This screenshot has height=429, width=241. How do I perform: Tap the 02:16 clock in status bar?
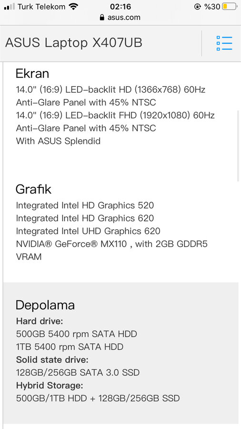[120, 7]
